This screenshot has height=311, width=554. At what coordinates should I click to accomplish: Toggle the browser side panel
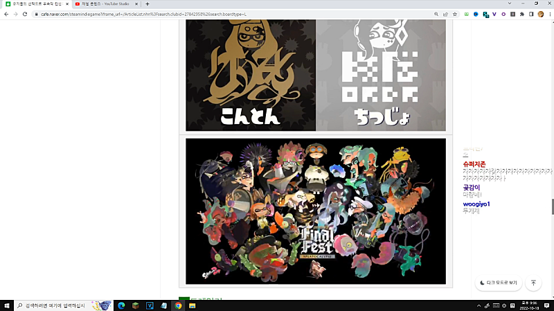(531, 14)
